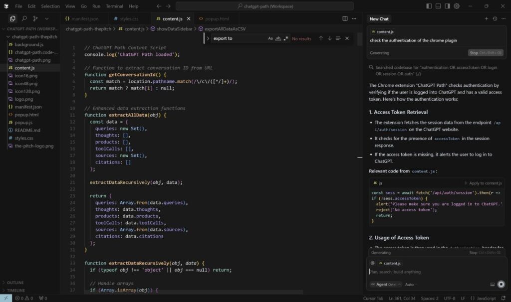The width and height of the screenshot is (511, 302).
Task: Toggle the primary sidebar layout button
Action: click(429, 6)
